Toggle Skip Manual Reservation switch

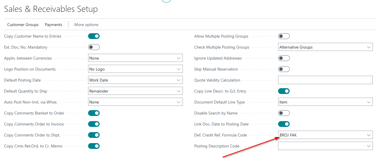pos(284,69)
